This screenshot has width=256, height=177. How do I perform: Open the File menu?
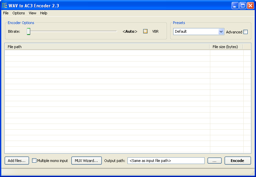pos(6,13)
